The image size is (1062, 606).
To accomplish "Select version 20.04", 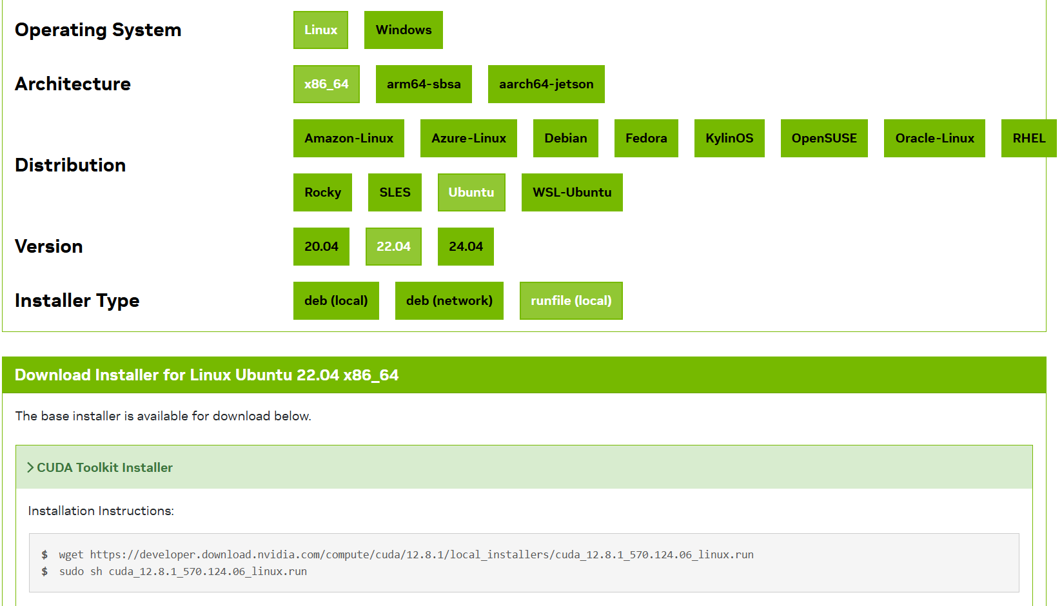I will (321, 246).
